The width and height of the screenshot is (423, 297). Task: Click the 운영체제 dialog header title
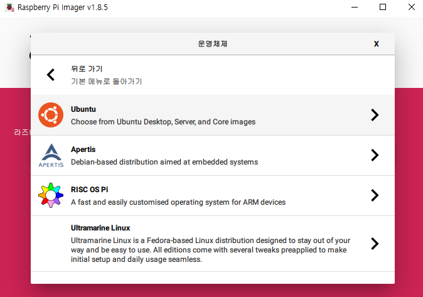[x=213, y=44]
